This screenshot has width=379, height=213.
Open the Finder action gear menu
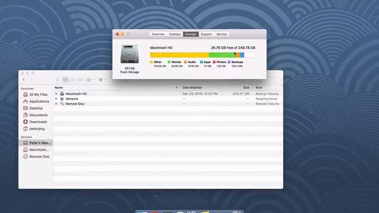pos(102,80)
